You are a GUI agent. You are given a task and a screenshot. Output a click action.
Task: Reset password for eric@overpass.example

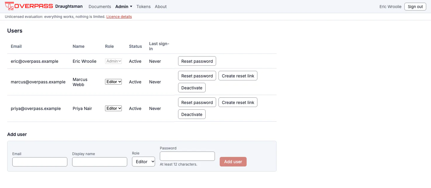click(197, 61)
